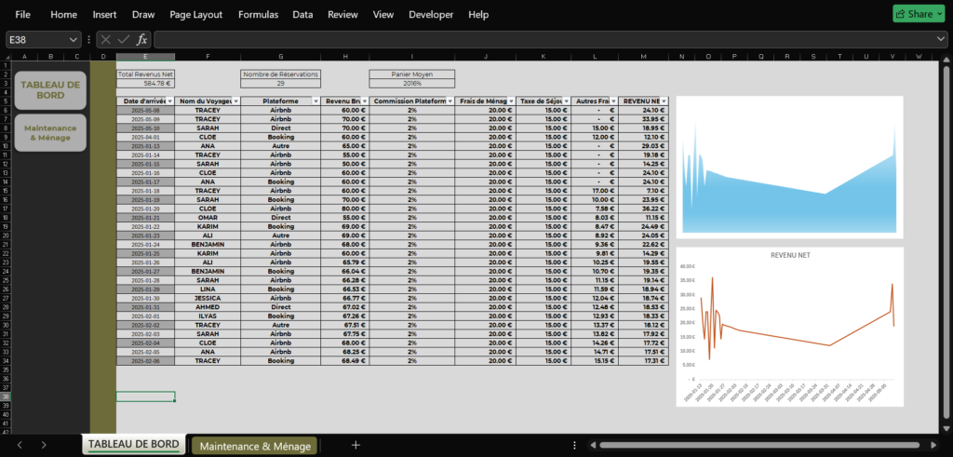The height and width of the screenshot is (457, 953).
Task: Click date cell 2025-02-06
Action: coord(145,360)
